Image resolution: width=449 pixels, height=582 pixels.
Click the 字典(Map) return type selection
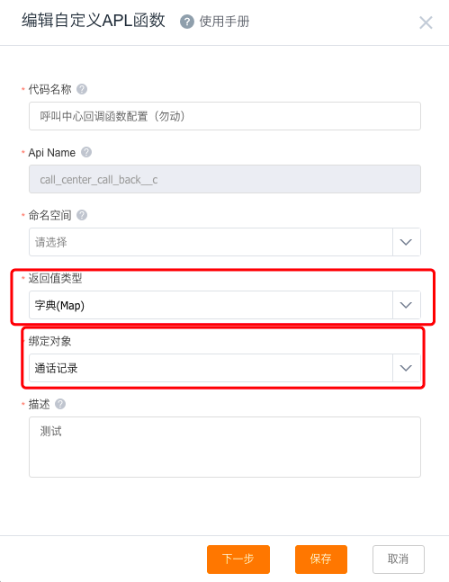pyautogui.click(x=211, y=305)
